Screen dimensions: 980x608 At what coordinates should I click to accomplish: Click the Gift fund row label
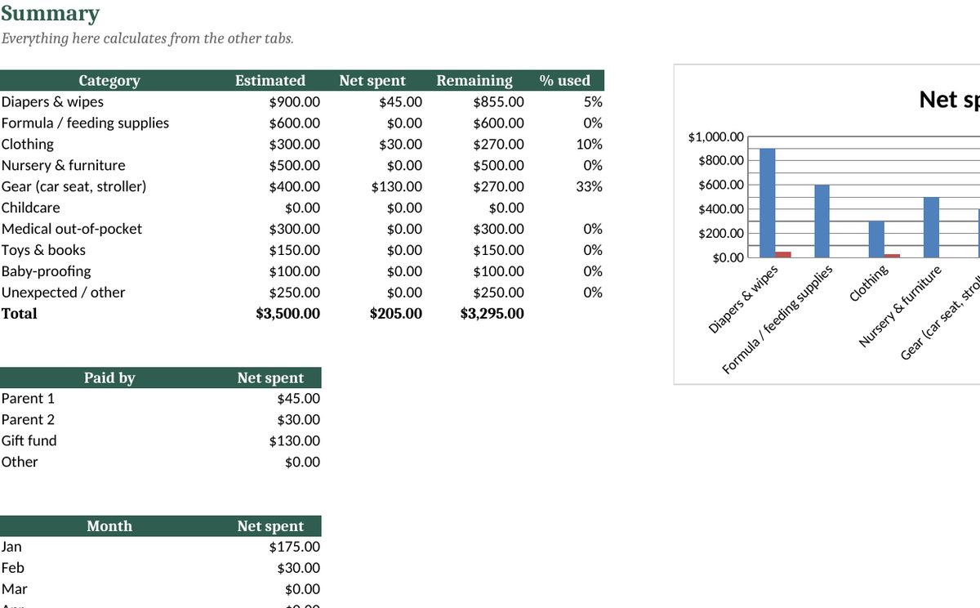point(29,441)
